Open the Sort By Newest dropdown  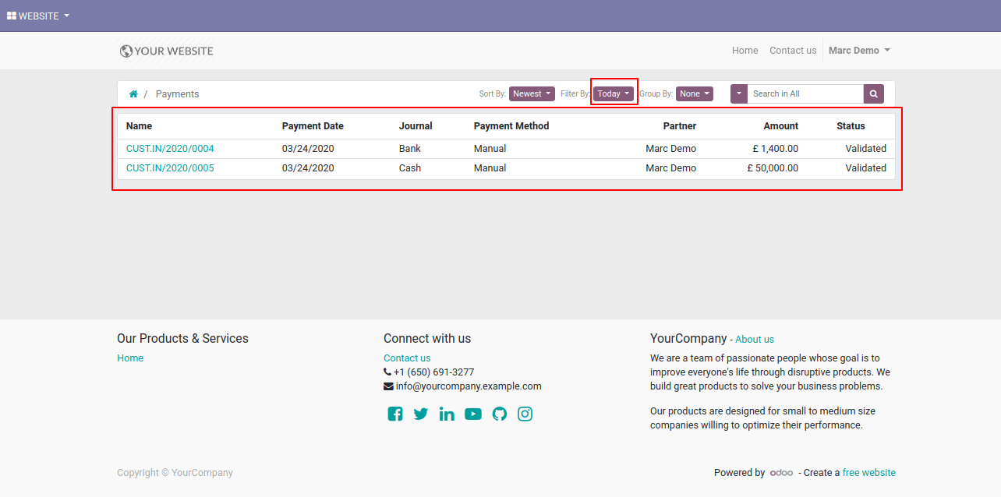coord(532,93)
